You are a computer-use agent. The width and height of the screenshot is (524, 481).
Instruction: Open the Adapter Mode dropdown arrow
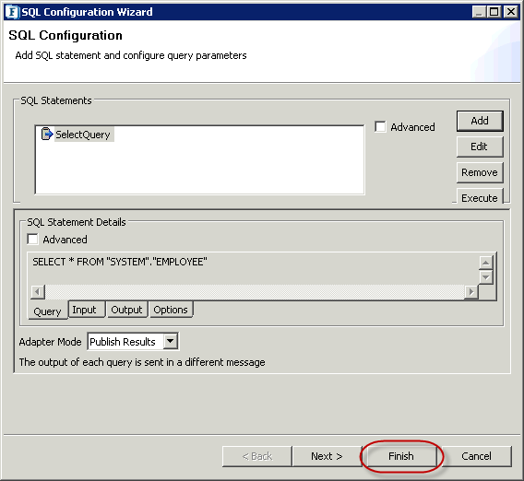click(x=171, y=341)
